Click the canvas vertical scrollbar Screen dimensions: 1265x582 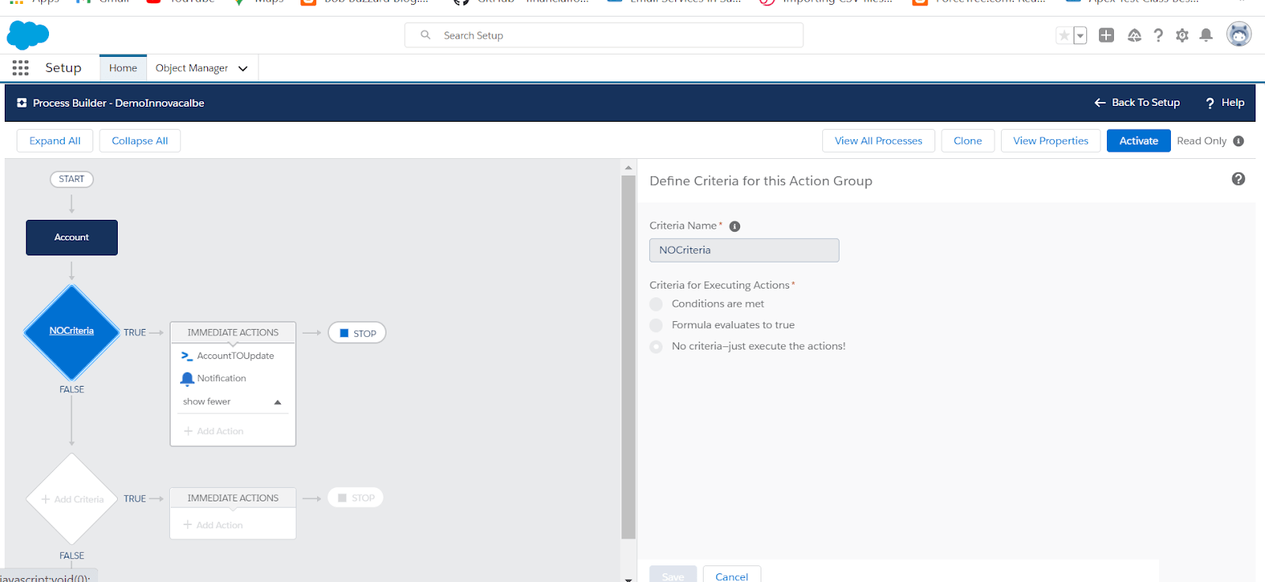629,356
